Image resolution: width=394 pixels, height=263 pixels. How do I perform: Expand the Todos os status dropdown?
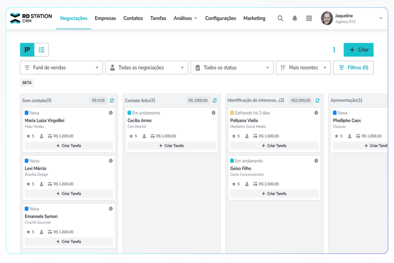click(x=232, y=68)
